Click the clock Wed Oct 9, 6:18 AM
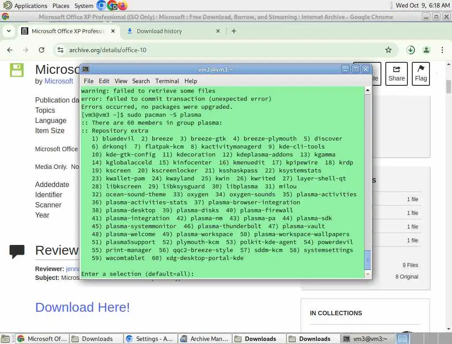 [x=422, y=5]
